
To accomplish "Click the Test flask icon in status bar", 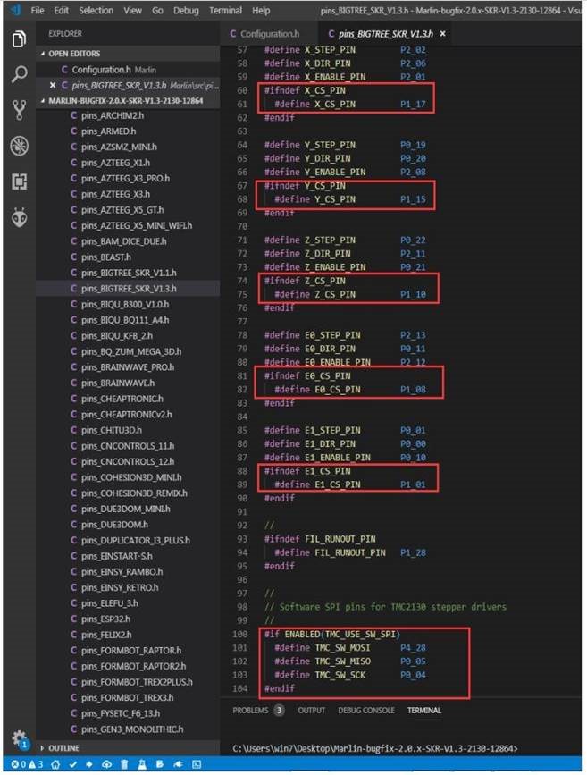I will tap(139, 765).
